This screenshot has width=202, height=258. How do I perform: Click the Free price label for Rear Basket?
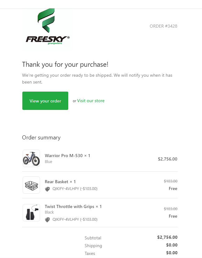click(x=173, y=188)
